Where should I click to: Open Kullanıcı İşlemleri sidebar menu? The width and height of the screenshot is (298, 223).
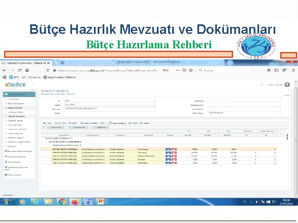pyautogui.click(x=19, y=175)
